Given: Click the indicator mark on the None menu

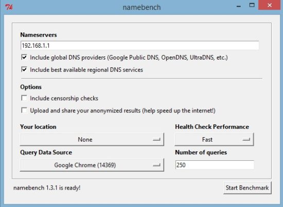Looking at the screenshot, I should (156, 139).
